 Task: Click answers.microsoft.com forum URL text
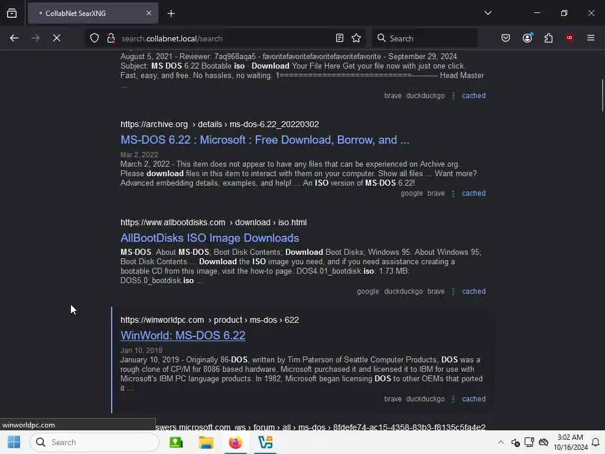click(320, 427)
